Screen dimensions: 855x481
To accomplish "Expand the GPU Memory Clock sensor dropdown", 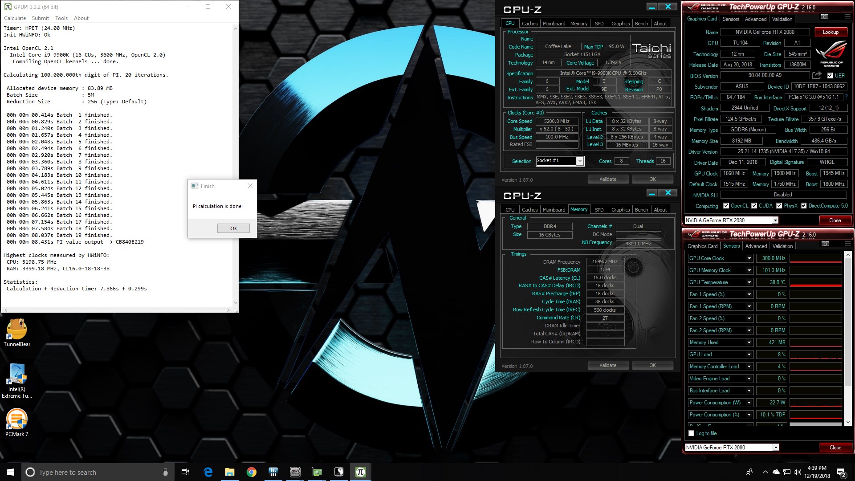I will point(749,270).
